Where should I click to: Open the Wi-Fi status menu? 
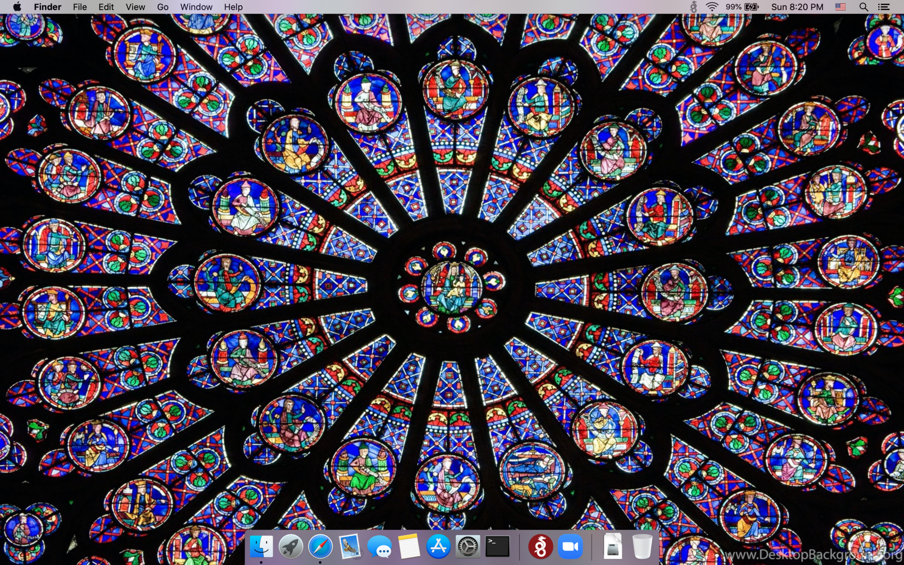(712, 7)
